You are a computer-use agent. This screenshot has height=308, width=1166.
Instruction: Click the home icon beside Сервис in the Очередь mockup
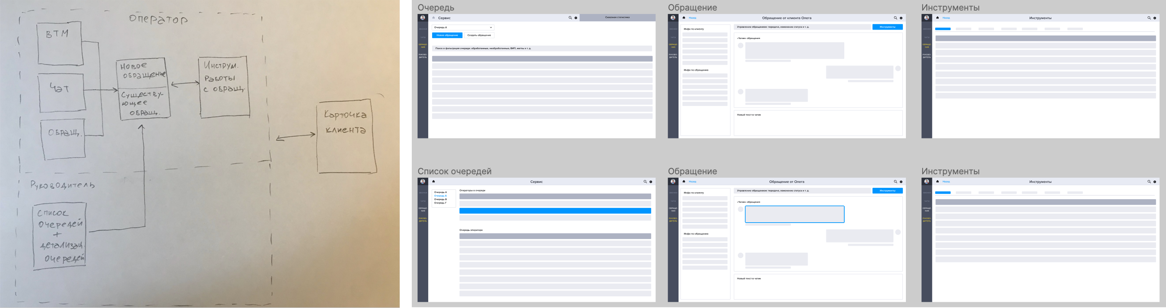pyautogui.click(x=434, y=18)
